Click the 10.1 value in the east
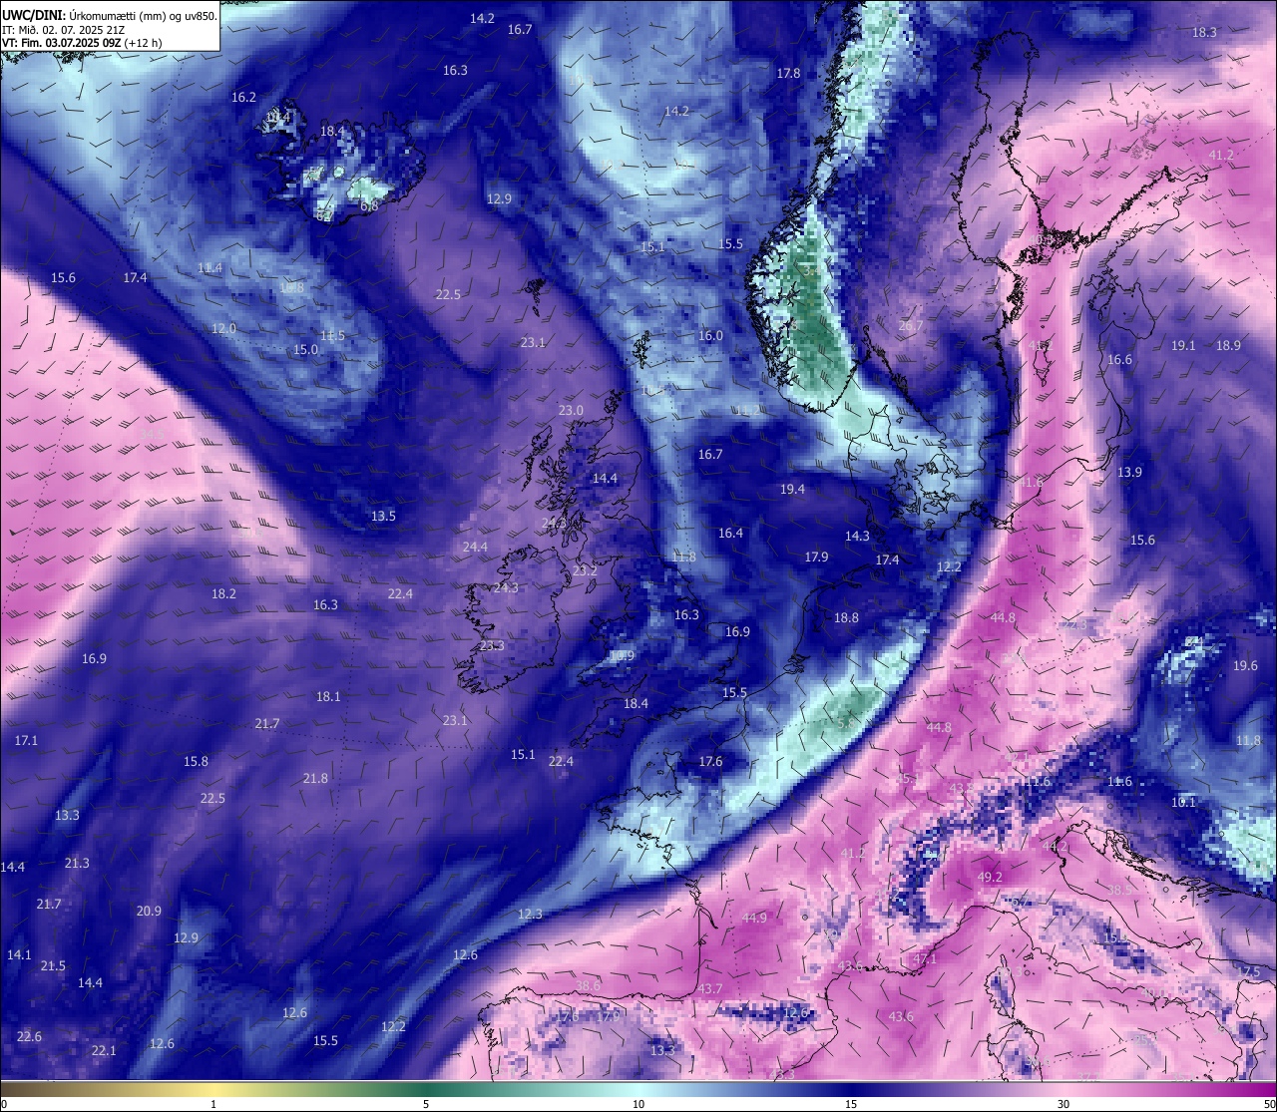This screenshot has width=1277, height=1112. click(1183, 803)
